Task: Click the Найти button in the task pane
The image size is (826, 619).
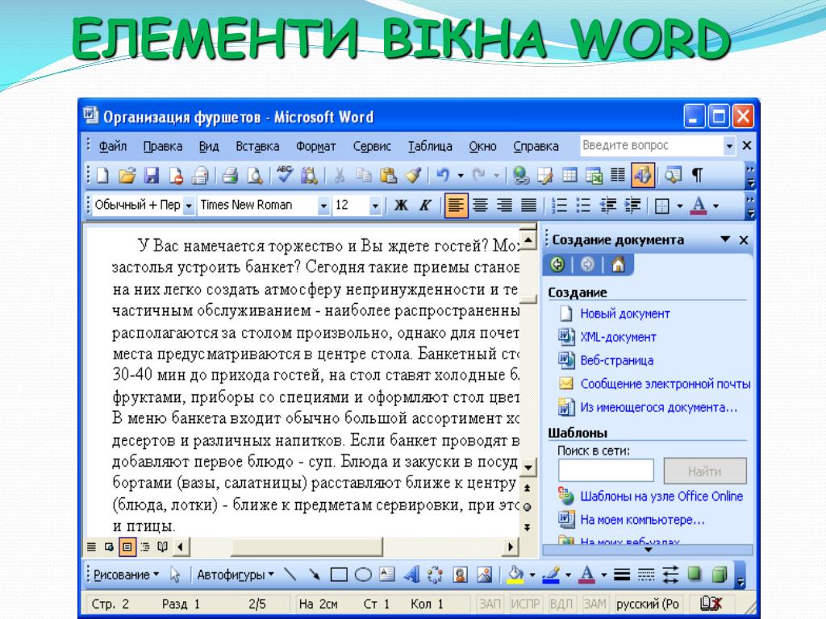Action: [x=705, y=471]
